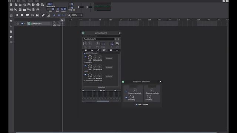Adjust the master pitch slider
Image resolution: width=237 pixels, height=133 pixels.
pos(90,7)
